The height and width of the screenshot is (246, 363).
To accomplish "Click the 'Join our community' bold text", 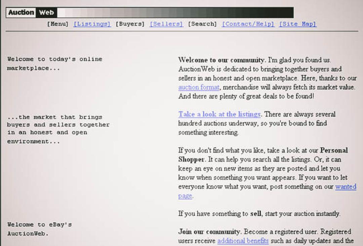I will pos(209,232).
